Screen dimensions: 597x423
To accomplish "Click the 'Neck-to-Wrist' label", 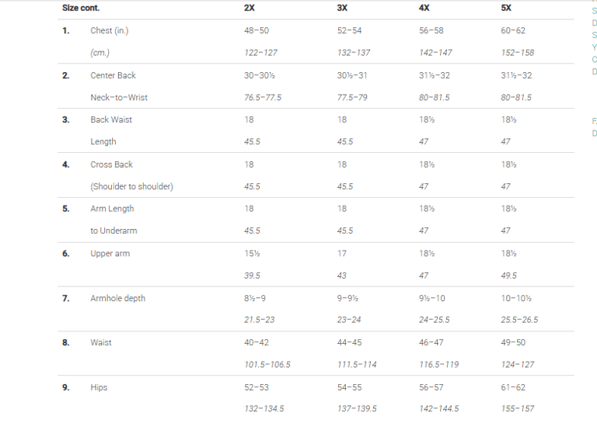I will click(118, 98).
